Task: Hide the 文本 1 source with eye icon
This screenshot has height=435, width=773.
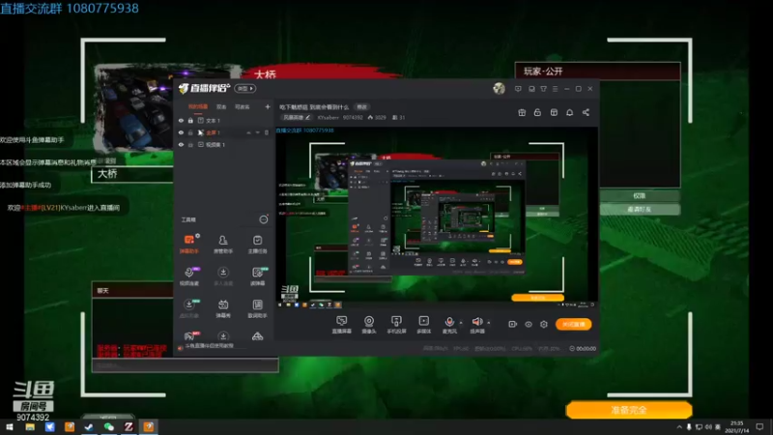Action: 181,120
